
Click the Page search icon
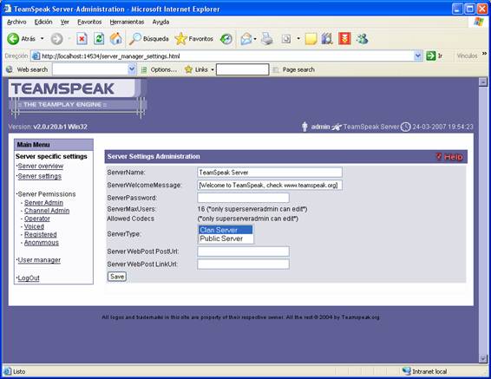(276, 69)
